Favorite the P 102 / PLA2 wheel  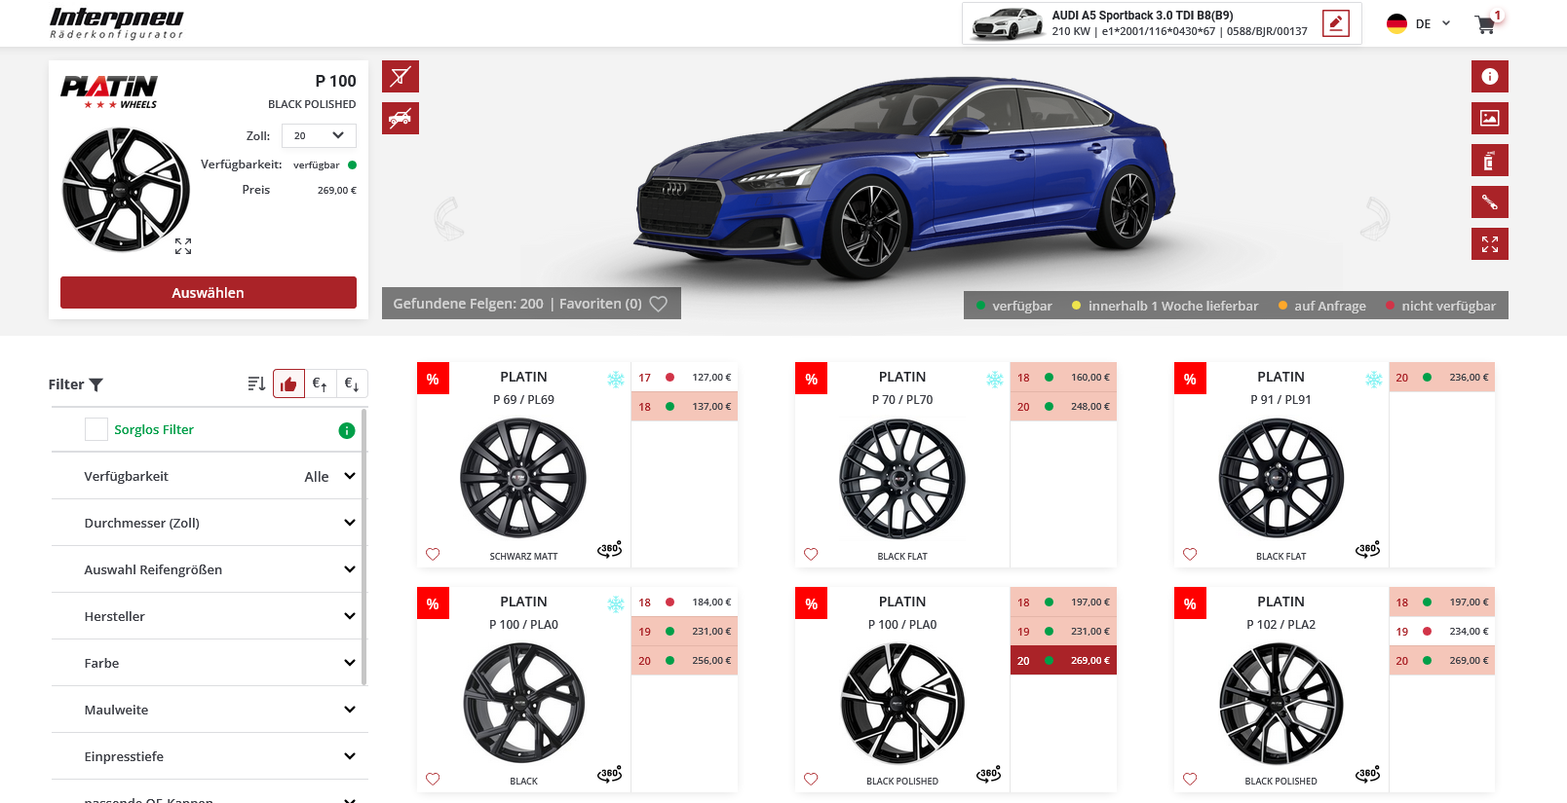[x=1190, y=779]
